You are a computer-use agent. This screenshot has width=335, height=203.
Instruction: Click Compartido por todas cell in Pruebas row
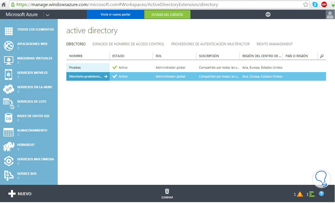(x=219, y=67)
